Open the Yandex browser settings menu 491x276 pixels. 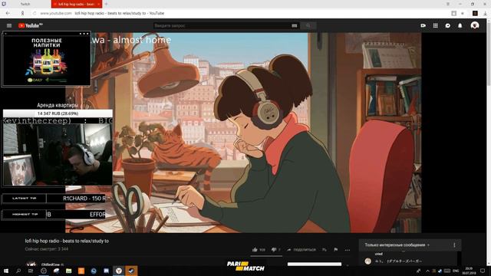pyautogui.click(x=448, y=4)
